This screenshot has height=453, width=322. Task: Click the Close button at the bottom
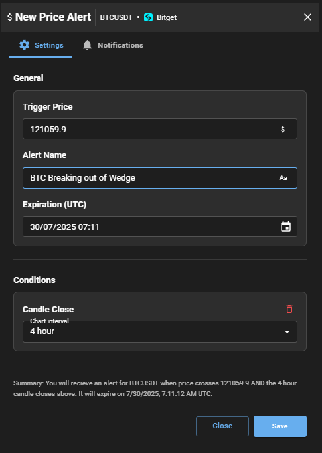click(222, 426)
